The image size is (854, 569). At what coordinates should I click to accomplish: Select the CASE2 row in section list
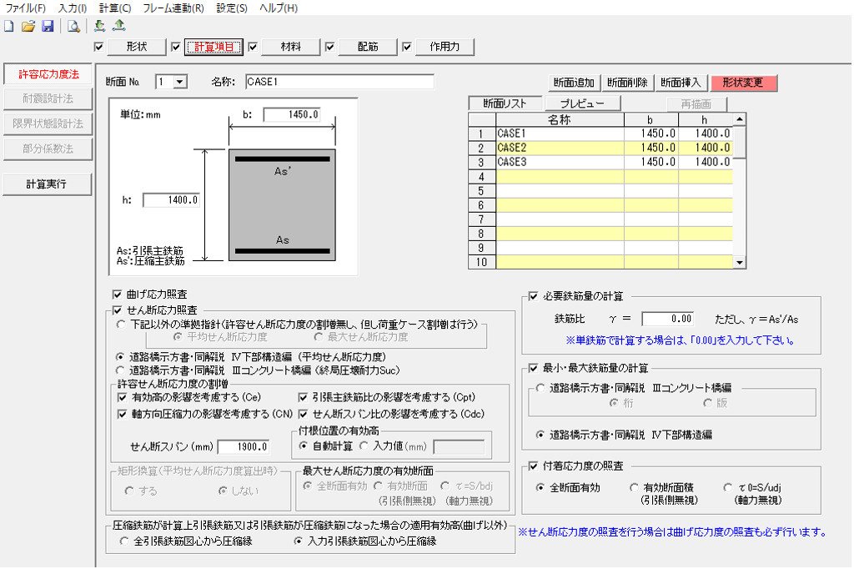click(x=600, y=148)
